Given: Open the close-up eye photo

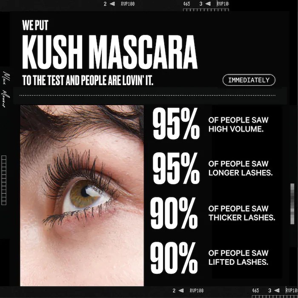Looking at the screenshot, I should click(82, 195).
